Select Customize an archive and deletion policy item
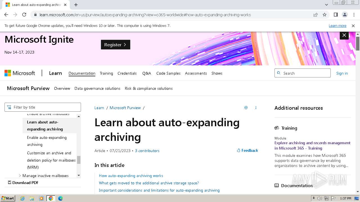The height and width of the screenshot is (202, 360). [x=49, y=160]
